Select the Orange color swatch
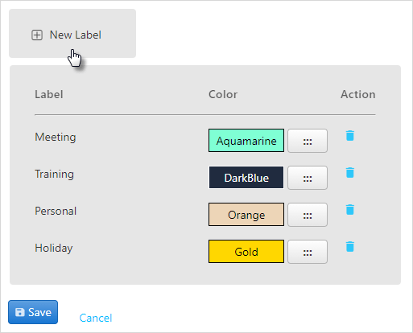Screen dimensions: 413x333 click(246, 215)
